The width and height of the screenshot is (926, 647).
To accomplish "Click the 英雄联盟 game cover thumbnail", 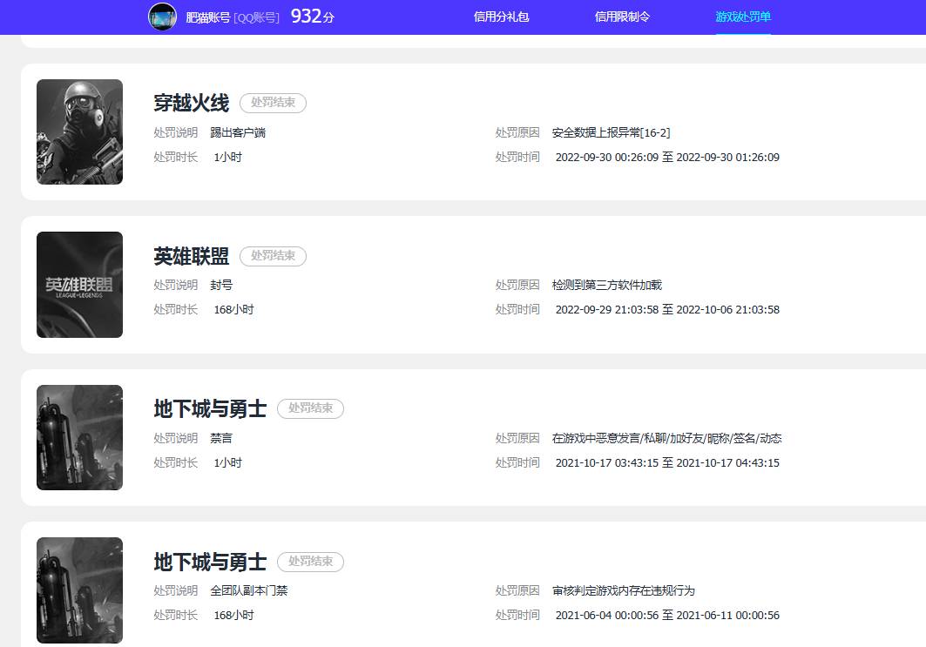I will pos(79,284).
